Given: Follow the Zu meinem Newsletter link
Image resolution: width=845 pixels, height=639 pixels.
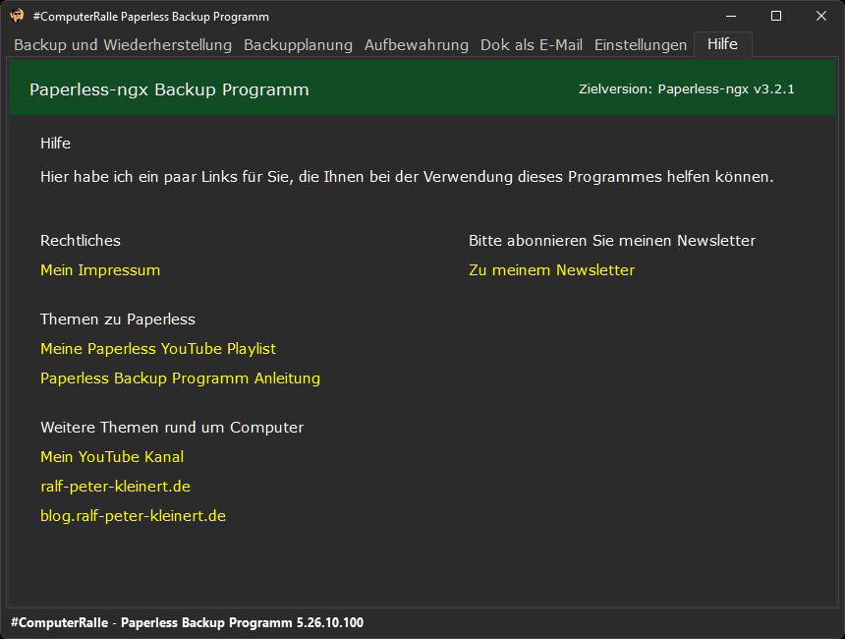Looking at the screenshot, I should coord(551,270).
